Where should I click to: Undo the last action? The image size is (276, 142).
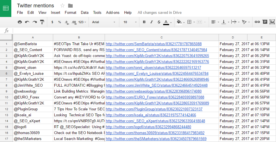(x=27, y=22)
